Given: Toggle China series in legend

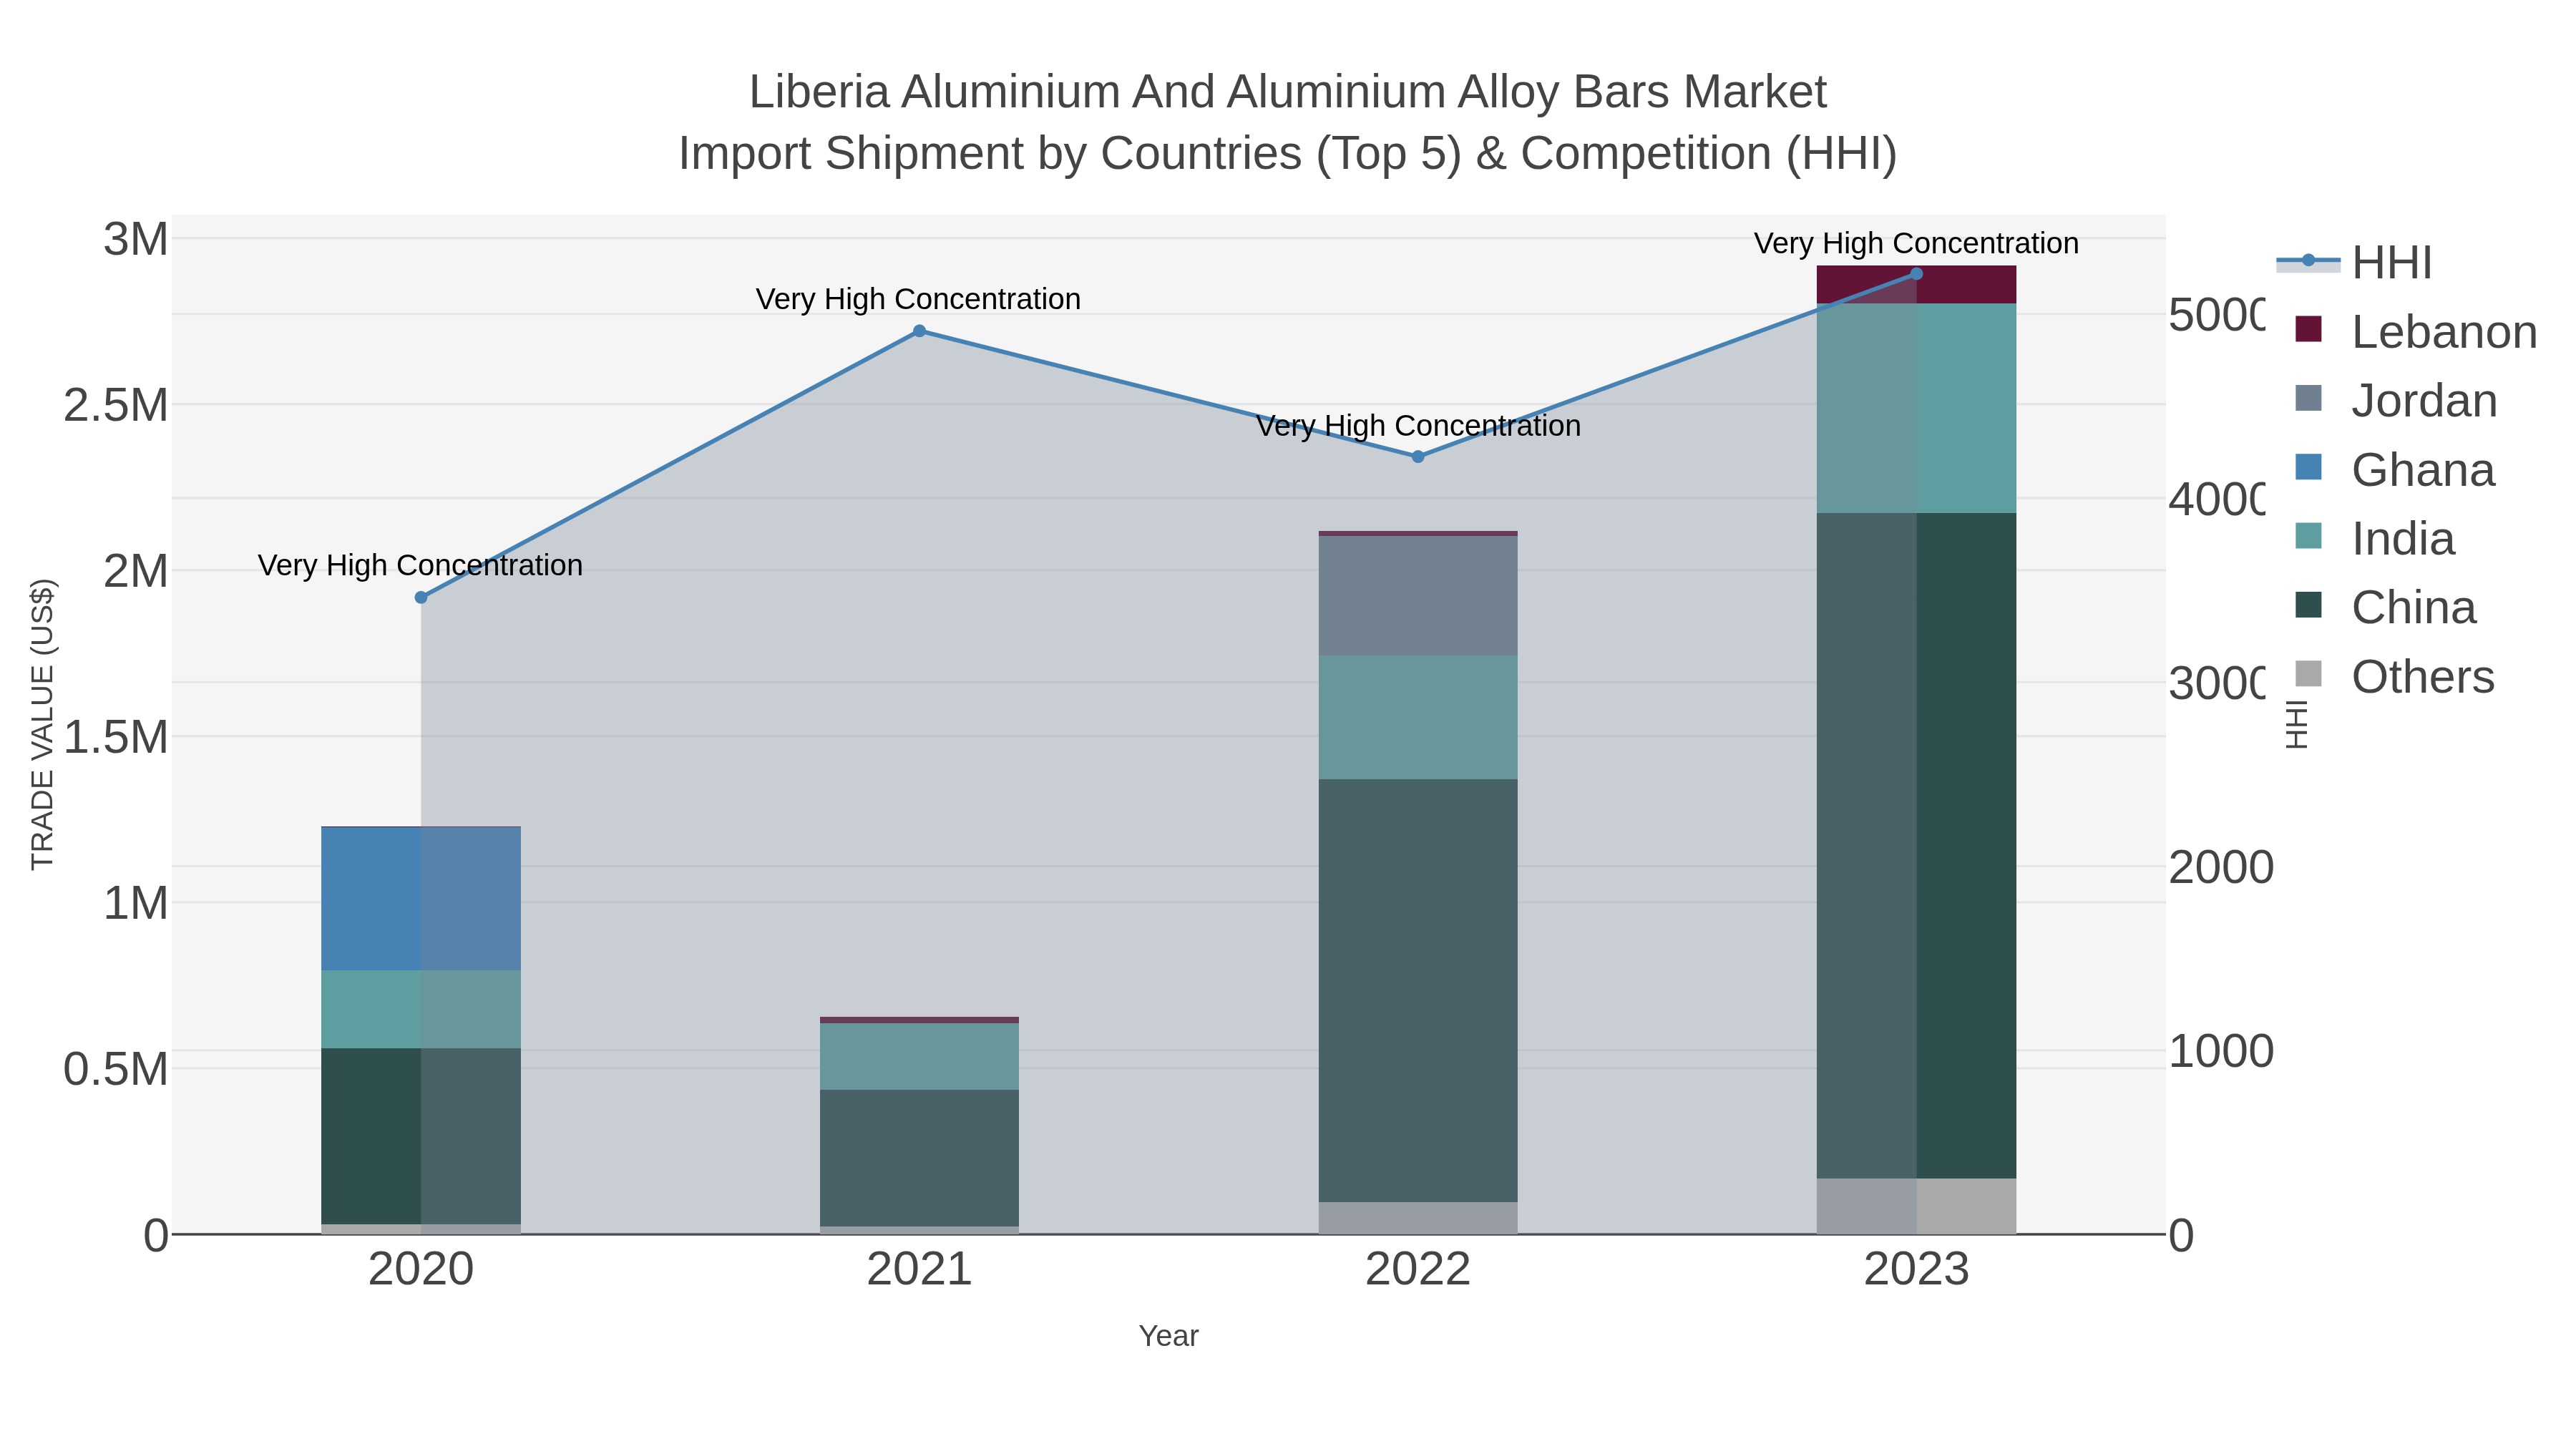Looking at the screenshot, I should [x=2385, y=607].
